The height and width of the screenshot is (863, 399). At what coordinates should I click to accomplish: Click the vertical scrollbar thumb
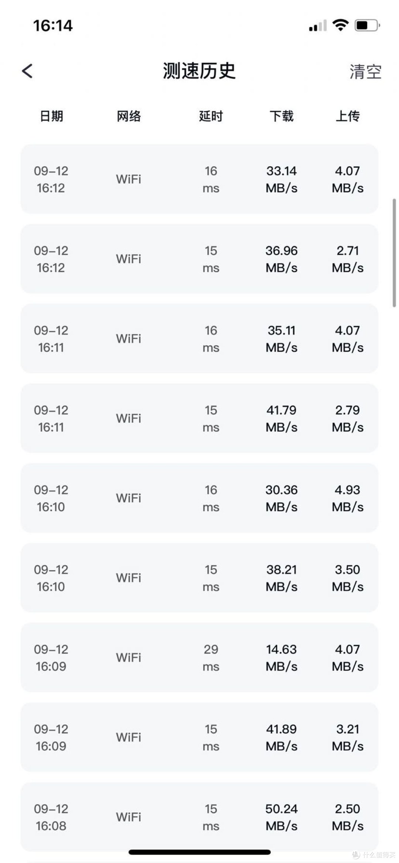point(394,253)
